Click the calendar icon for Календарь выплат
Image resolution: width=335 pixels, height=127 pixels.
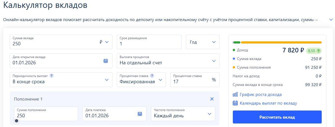tap(235, 103)
